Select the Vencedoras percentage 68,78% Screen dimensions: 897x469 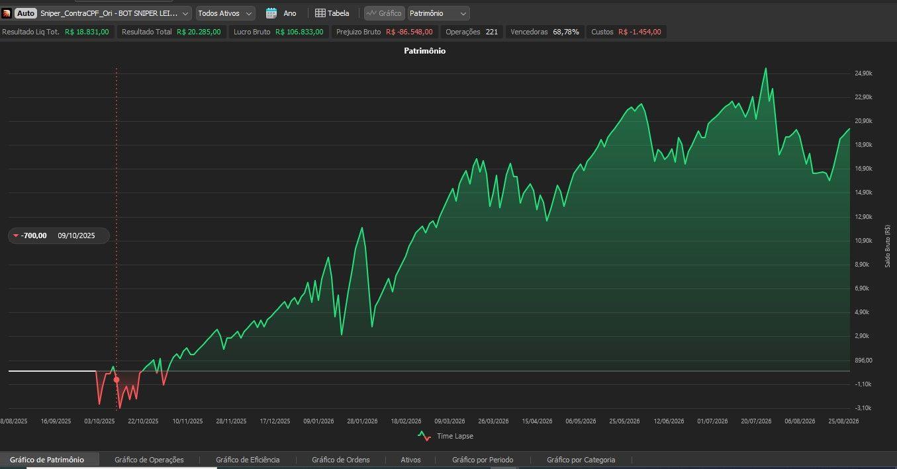[x=566, y=32]
